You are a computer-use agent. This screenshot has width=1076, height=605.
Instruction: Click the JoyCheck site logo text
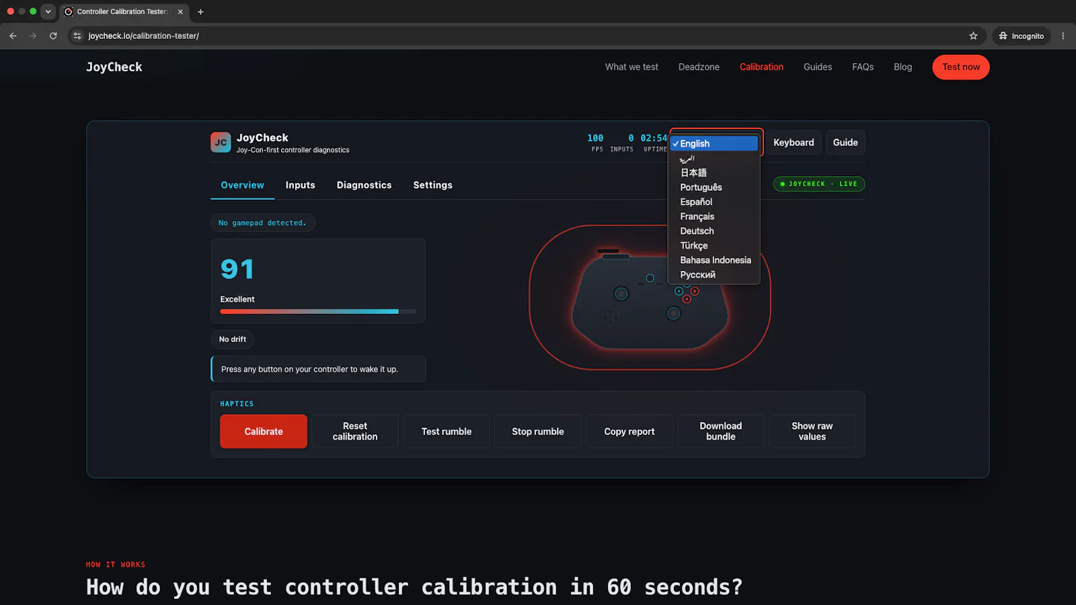click(x=114, y=67)
